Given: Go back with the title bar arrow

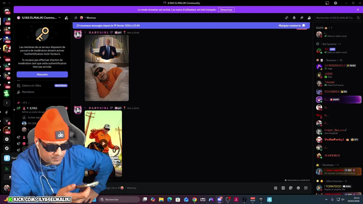Looking at the screenshot, I should (x=4, y=3).
